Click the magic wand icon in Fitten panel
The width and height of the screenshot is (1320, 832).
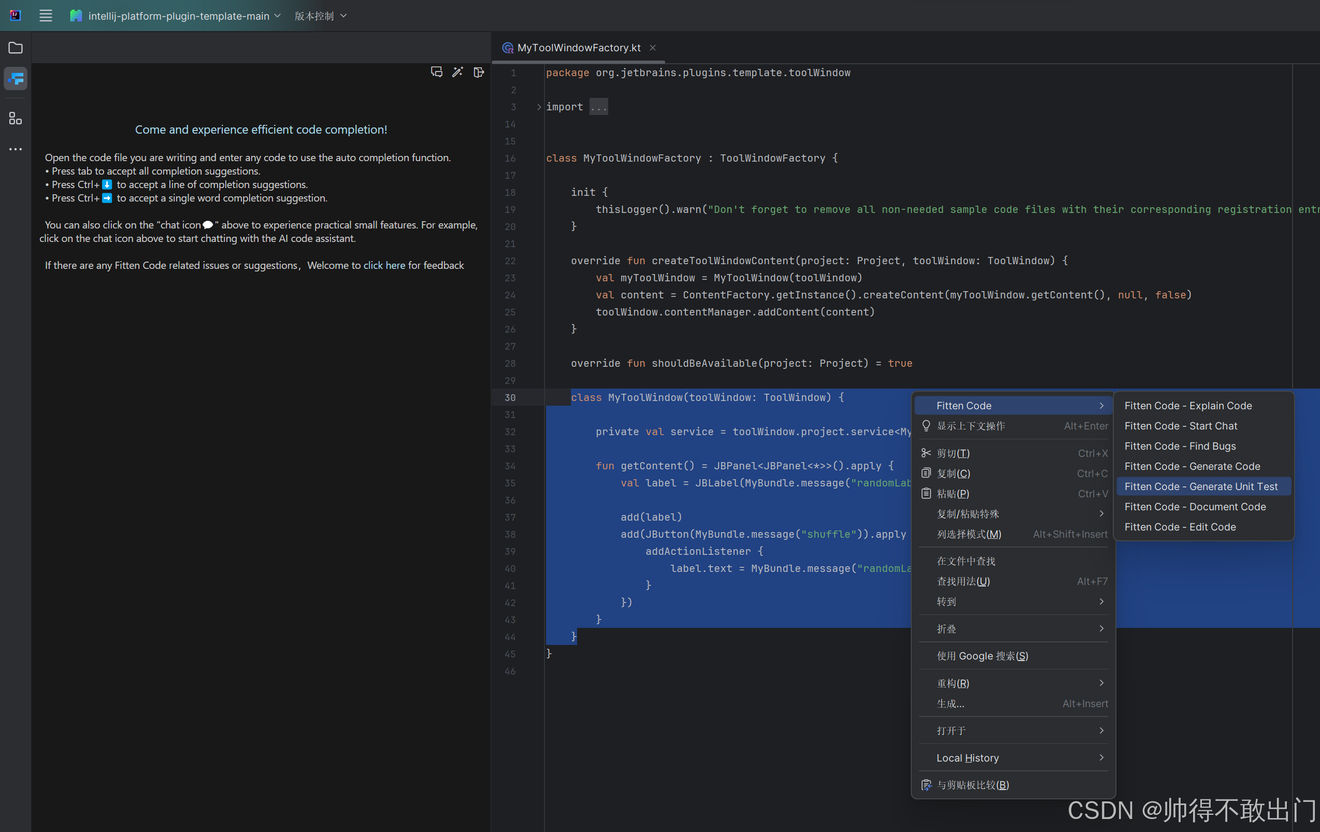(x=458, y=72)
